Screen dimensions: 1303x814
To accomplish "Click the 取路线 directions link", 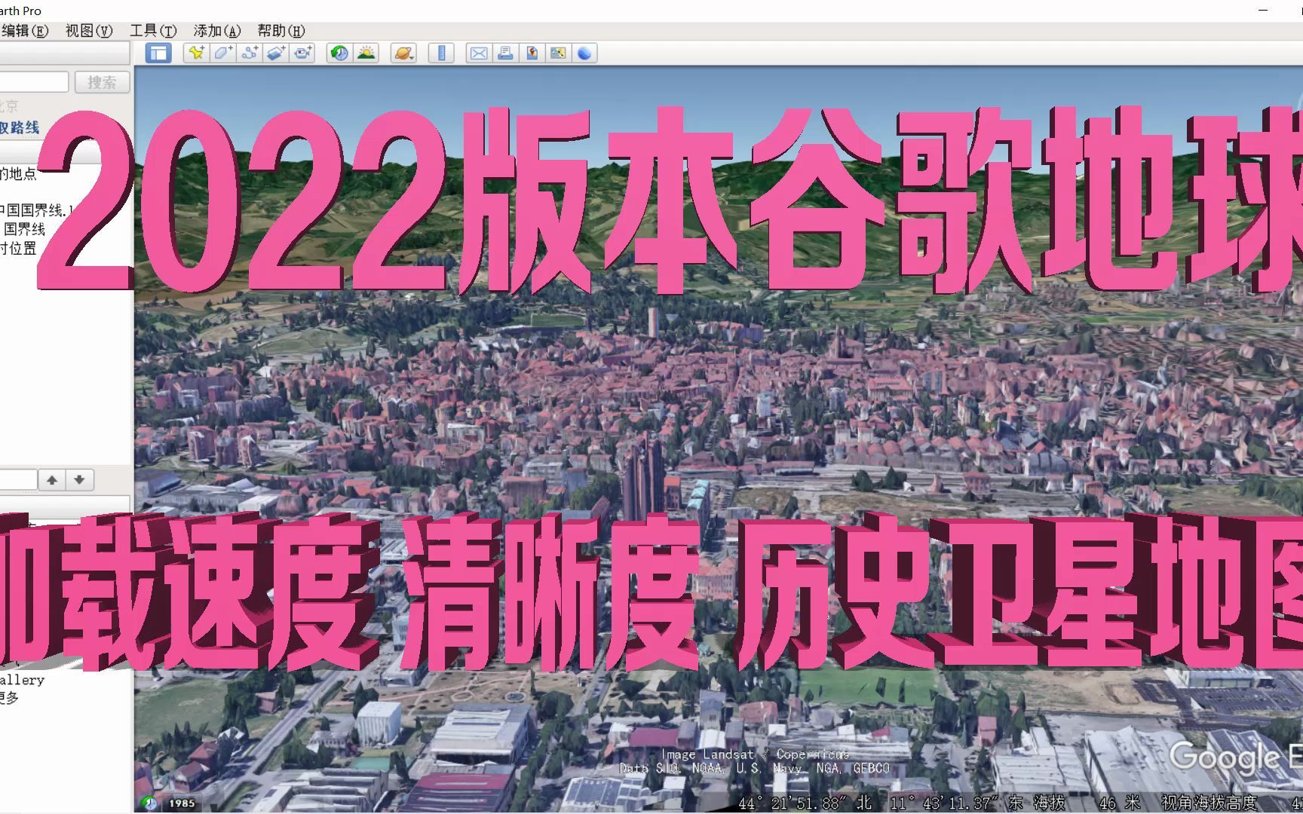I will click(x=20, y=127).
